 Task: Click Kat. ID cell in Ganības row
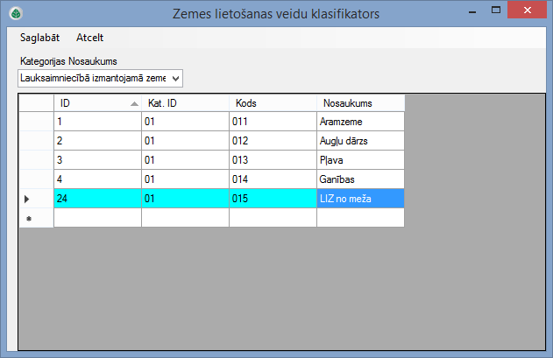[x=185, y=179]
